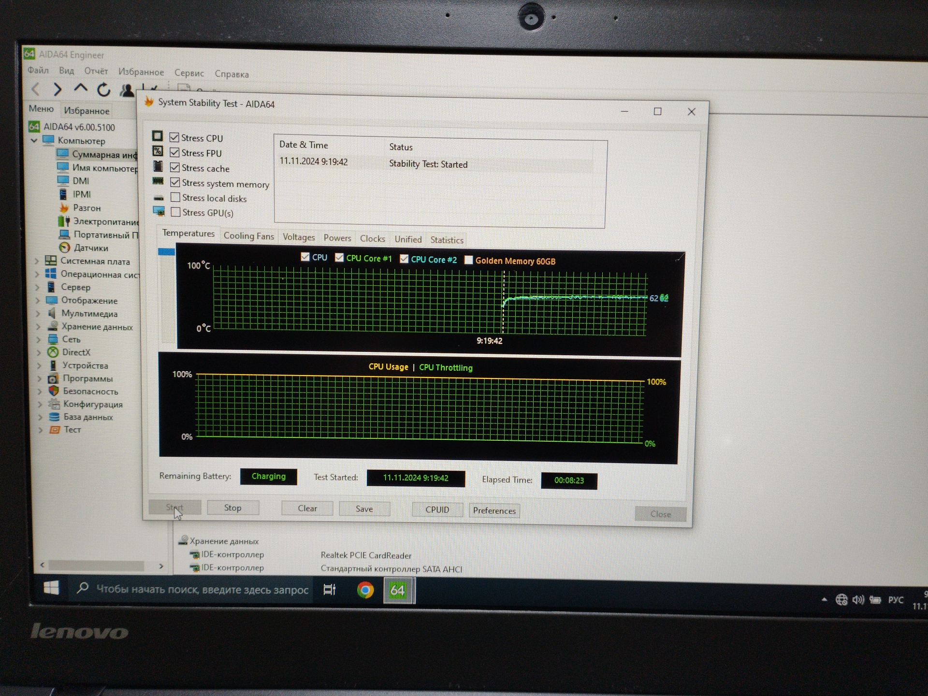The height and width of the screenshot is (696, 928).
Task: Open the Разгон flame icon item
Action: click(x=64, y=208)
